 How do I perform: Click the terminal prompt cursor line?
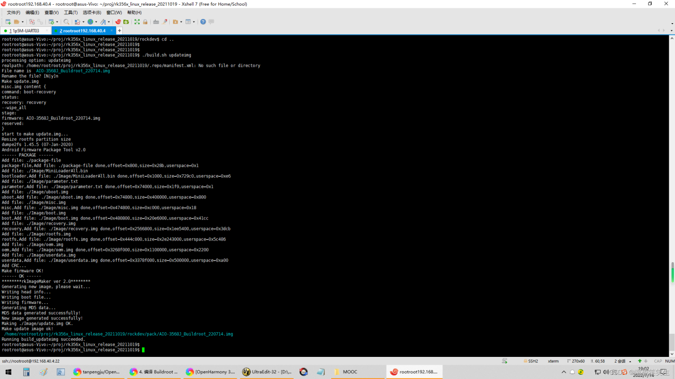click(73, 350)
